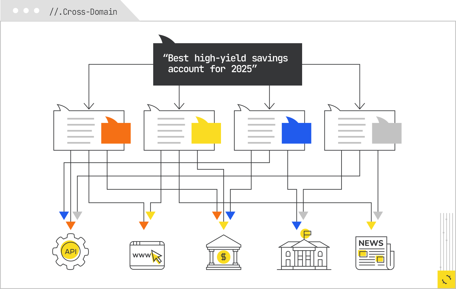Open the NEWS newspaper icon
The width and height of the screenshot is (456, 289).
374,253
